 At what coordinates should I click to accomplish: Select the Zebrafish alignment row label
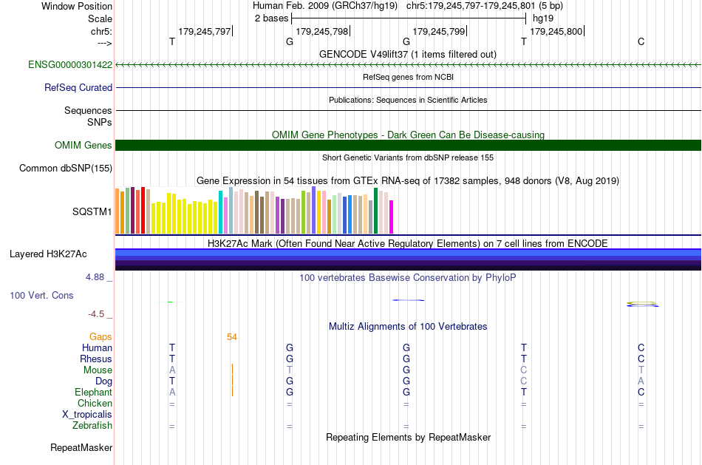[92, 426]
